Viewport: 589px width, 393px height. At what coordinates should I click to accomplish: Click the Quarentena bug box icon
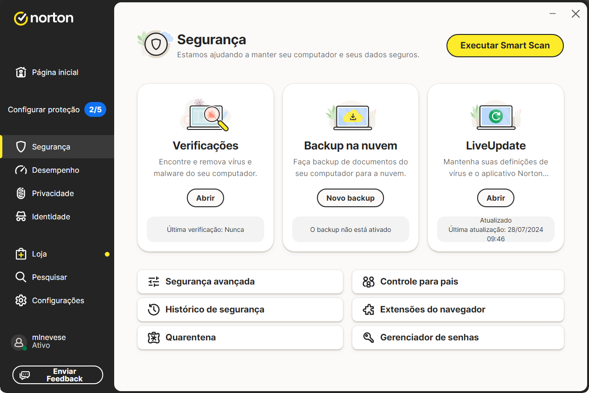(154, 338)
